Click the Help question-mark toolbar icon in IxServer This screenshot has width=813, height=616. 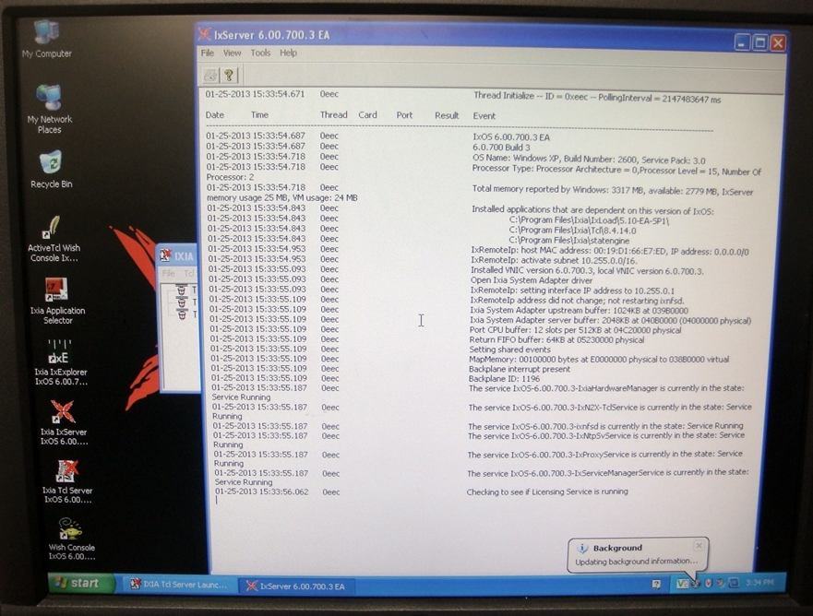[229, 76]
